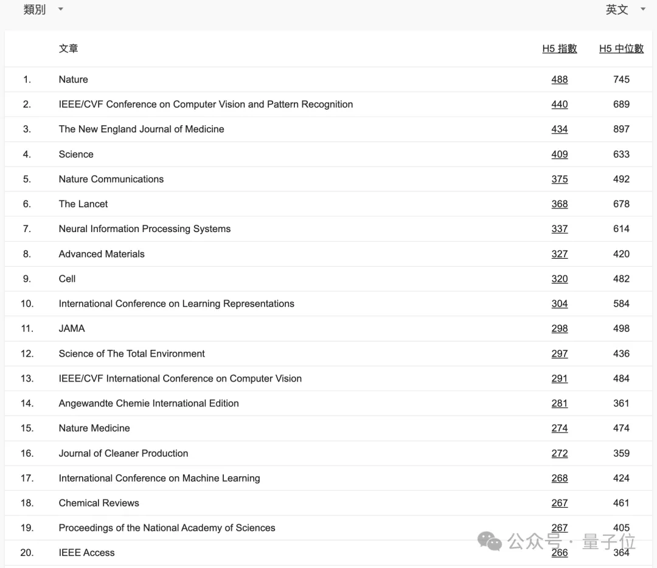Click 268 for International Conference on Machine Learning
Image resolution: width=657 pixels, height=568 pixels.
click(560, 479)
